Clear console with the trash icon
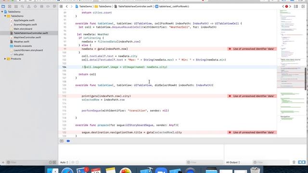 pyautogui.click(x=294, y=162)
